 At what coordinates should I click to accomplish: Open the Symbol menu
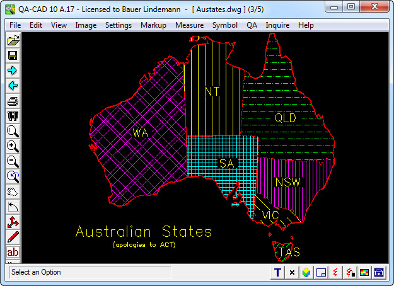click(x=225, y=25)
